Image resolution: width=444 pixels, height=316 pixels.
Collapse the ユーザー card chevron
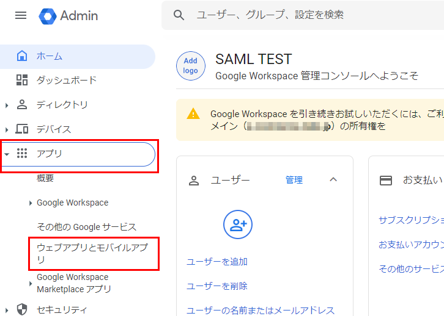click(x=333, y=179)
